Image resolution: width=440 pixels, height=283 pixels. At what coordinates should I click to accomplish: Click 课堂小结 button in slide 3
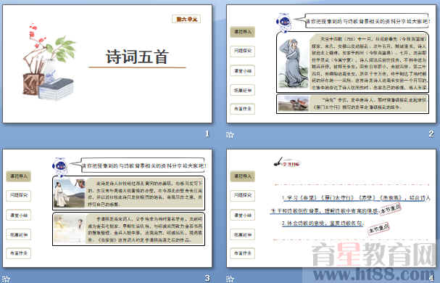tap(19, 216)
